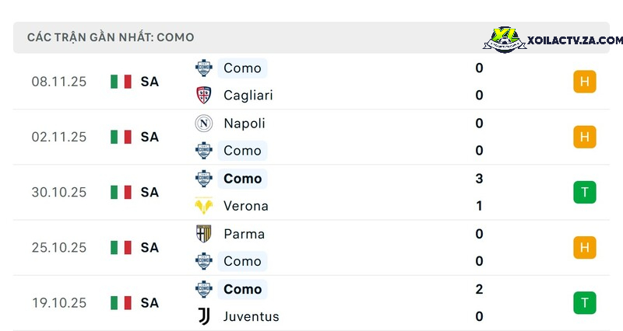Click orange H badge for Como vs Cagliari
Viewport: 623px width, 331px height.
[585, 82]
